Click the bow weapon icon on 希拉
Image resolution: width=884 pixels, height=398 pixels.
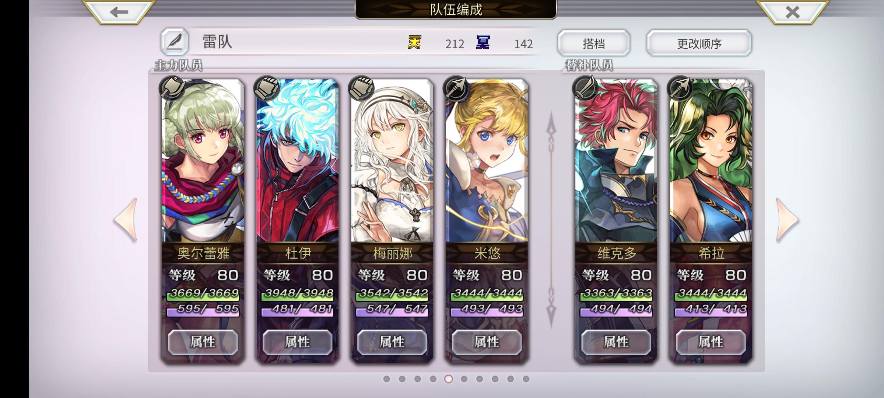(x=680, y=88)
